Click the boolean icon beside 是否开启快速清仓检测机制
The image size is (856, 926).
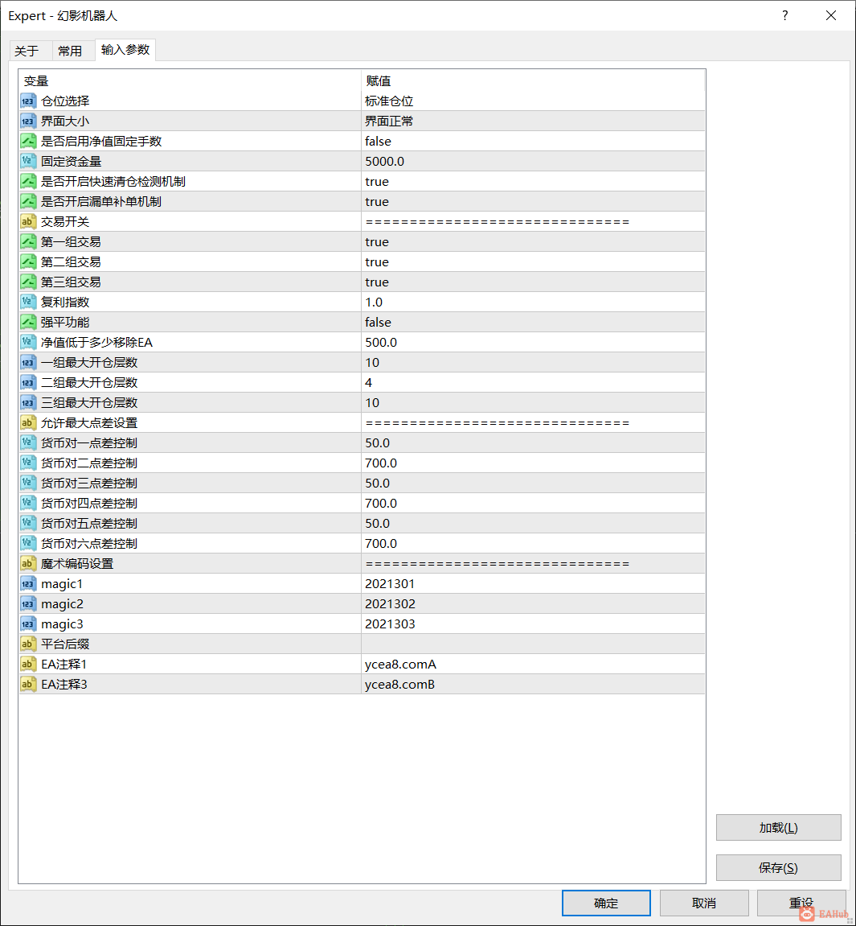[x=28, y=181]
